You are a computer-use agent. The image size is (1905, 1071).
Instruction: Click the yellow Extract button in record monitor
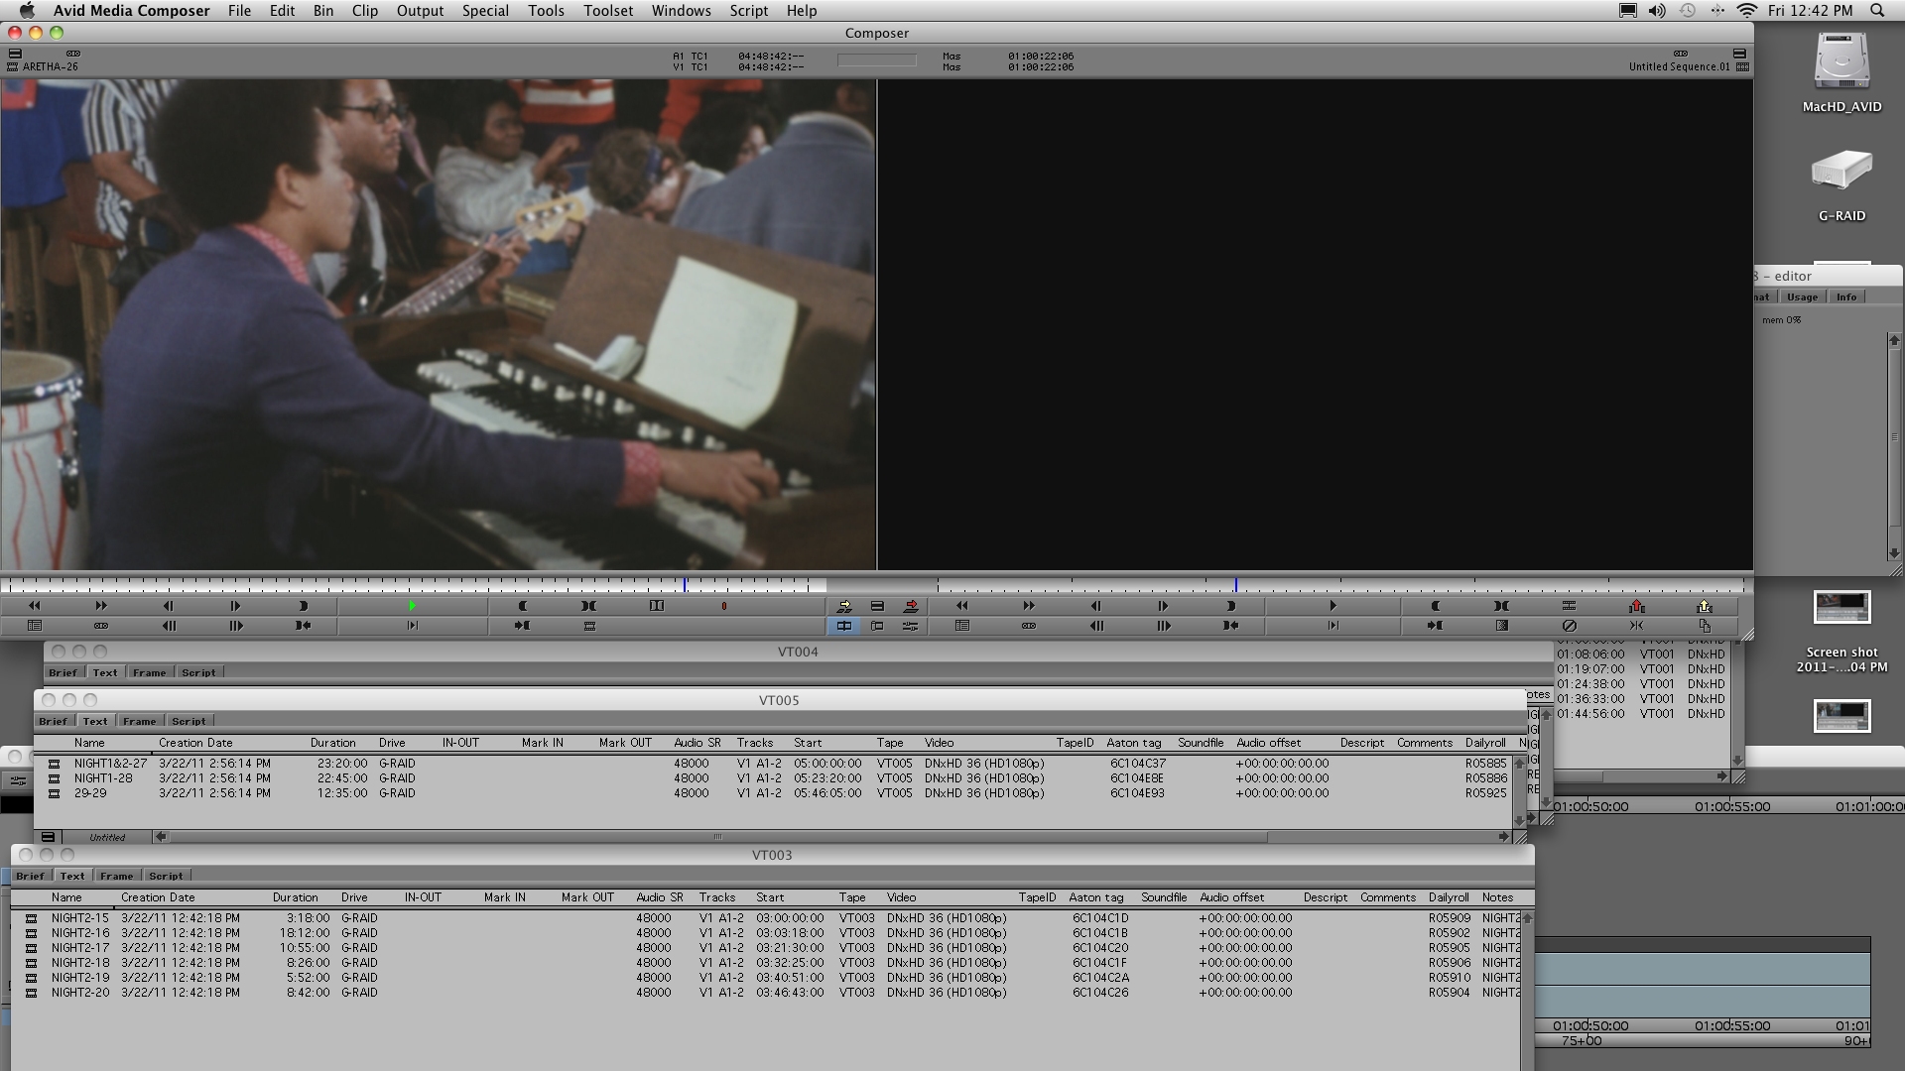(x=1704, y=606)
